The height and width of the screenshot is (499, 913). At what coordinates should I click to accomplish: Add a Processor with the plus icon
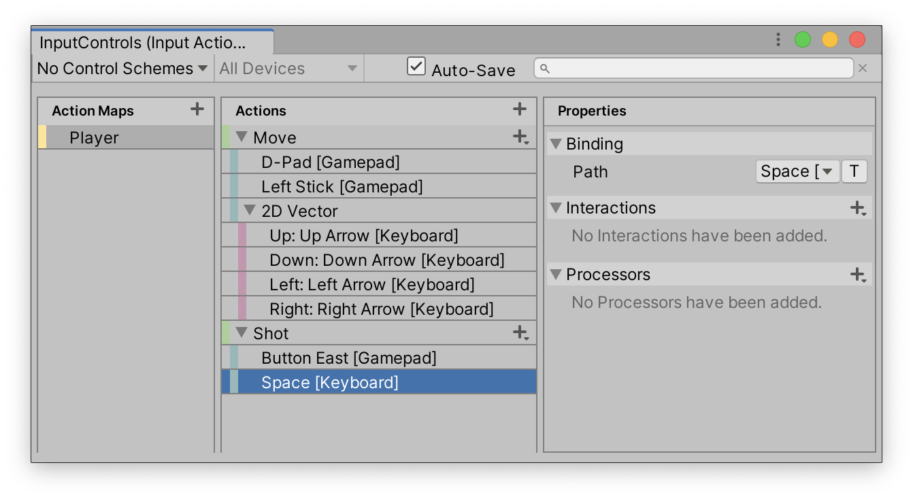pos(858,275)
